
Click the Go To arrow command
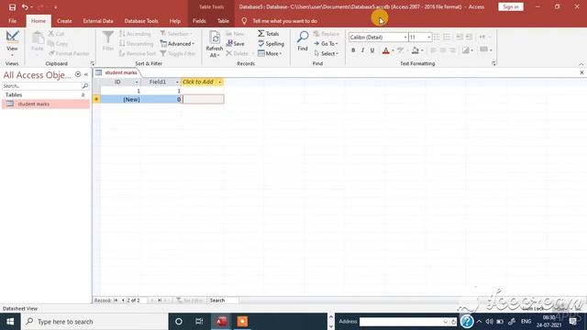326,44
